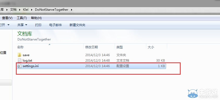Open the 查看(V) menu
Image resolution: width=220 pixels, height=100 pixels.
[7, 18]
